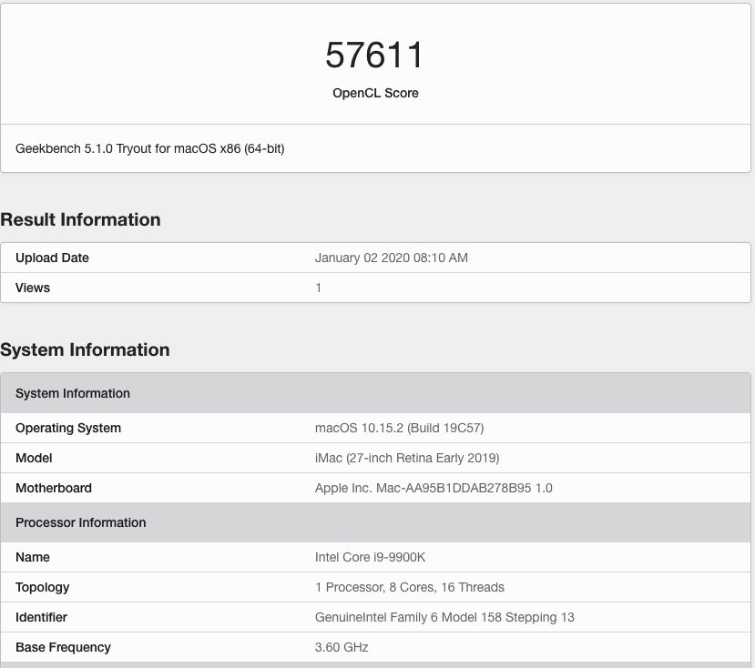Click the Processor Information table header
This screenshot has height=668, width=755.
point(375,522)
